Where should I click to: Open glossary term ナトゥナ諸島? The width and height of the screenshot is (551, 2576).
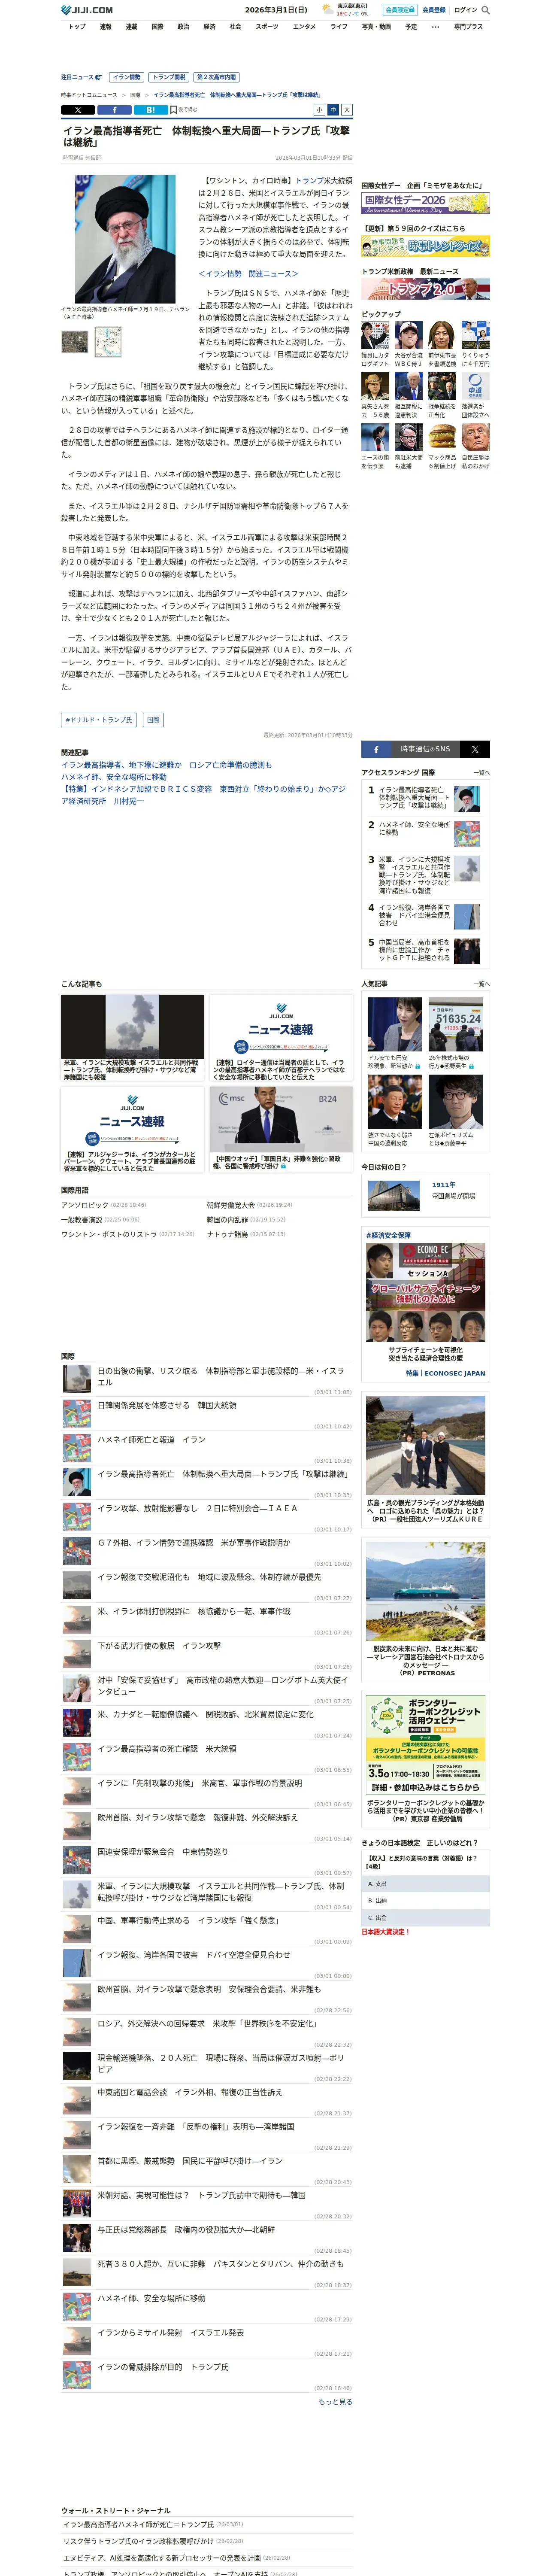(227, 1234)
